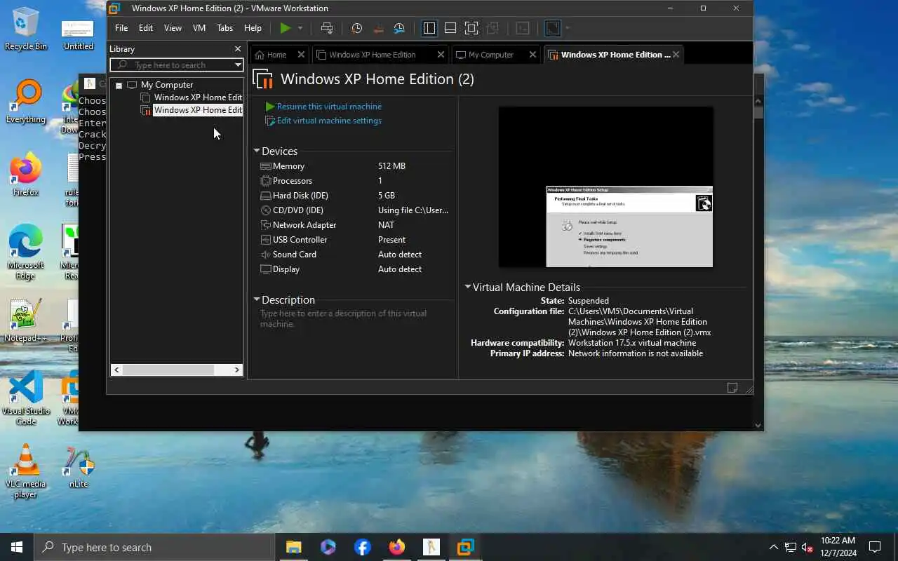Collapse the Description section
This screenshot has width=898, height=561.
[257, 299]
